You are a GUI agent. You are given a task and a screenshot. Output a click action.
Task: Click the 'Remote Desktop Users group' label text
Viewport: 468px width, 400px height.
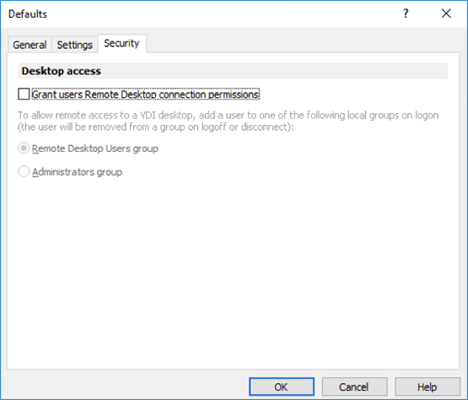click(95, 149)
